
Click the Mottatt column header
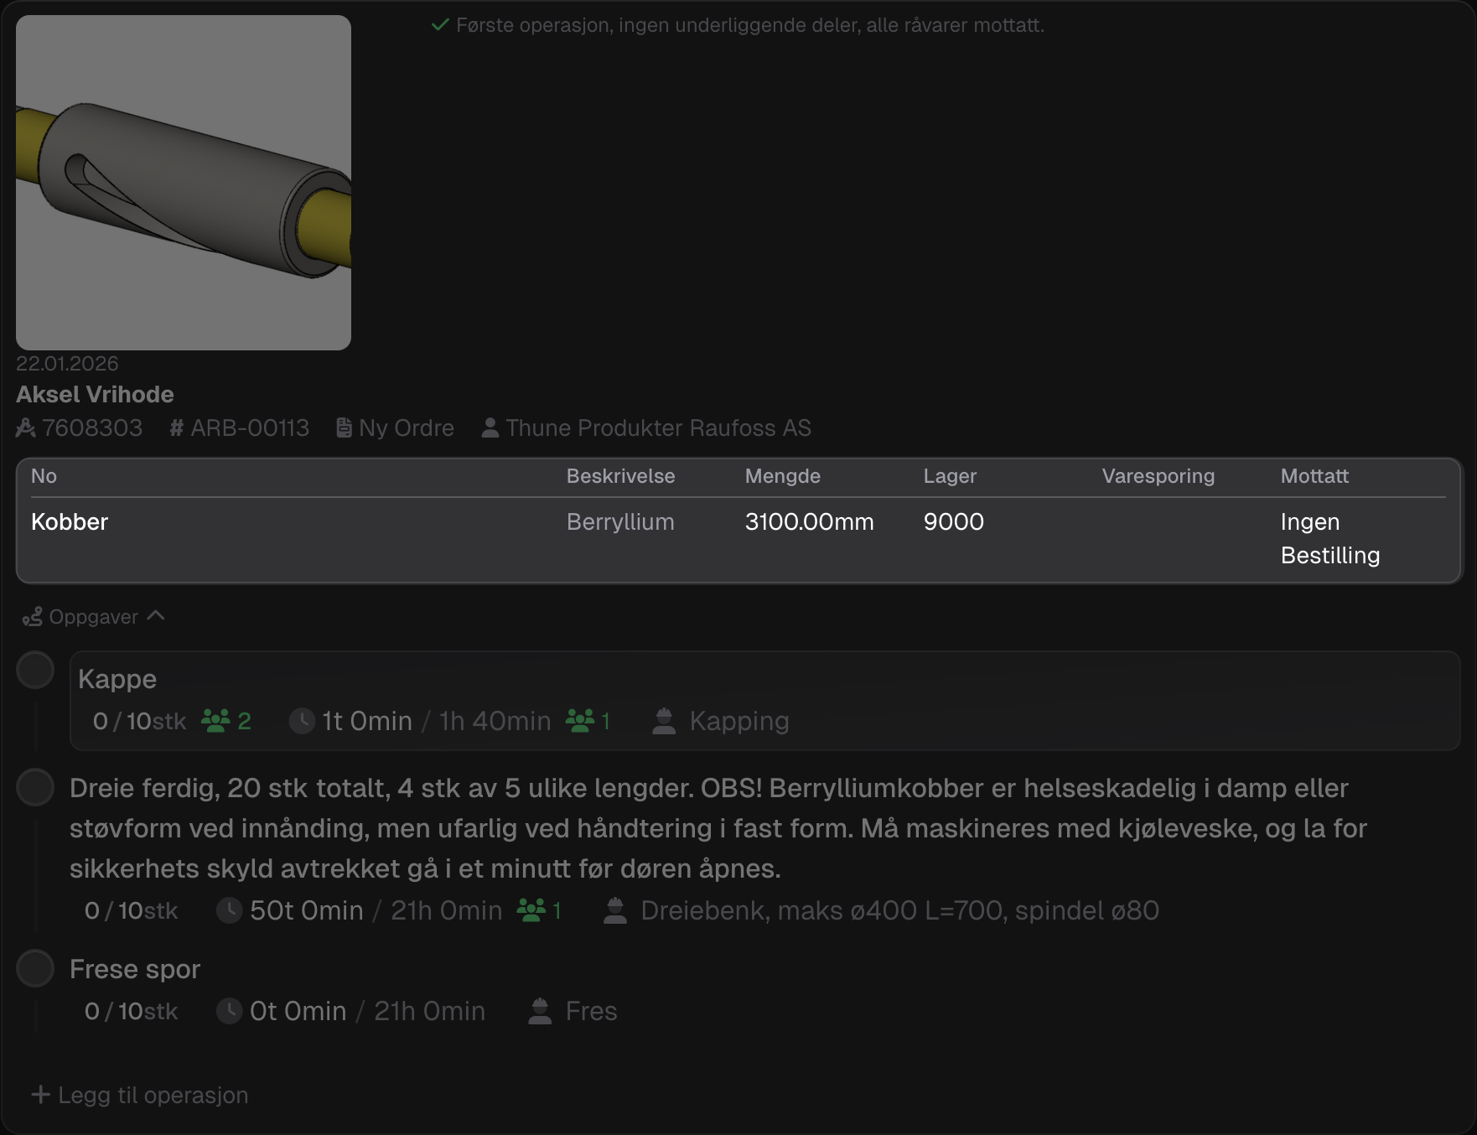(1314, 476)
